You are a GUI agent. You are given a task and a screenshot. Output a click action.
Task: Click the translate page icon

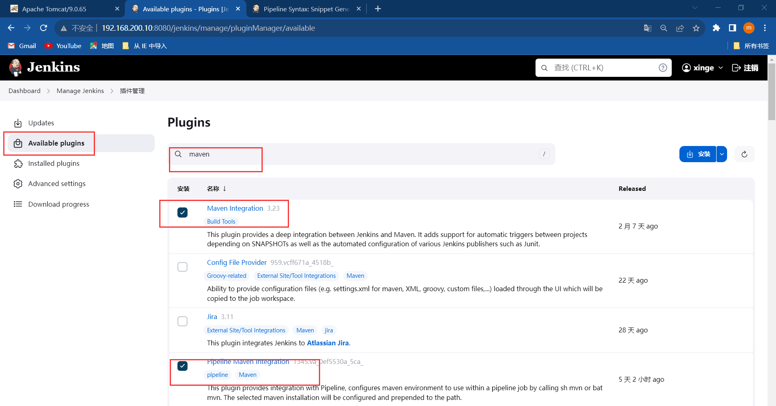pyautogui.click(x=647, y=28)
